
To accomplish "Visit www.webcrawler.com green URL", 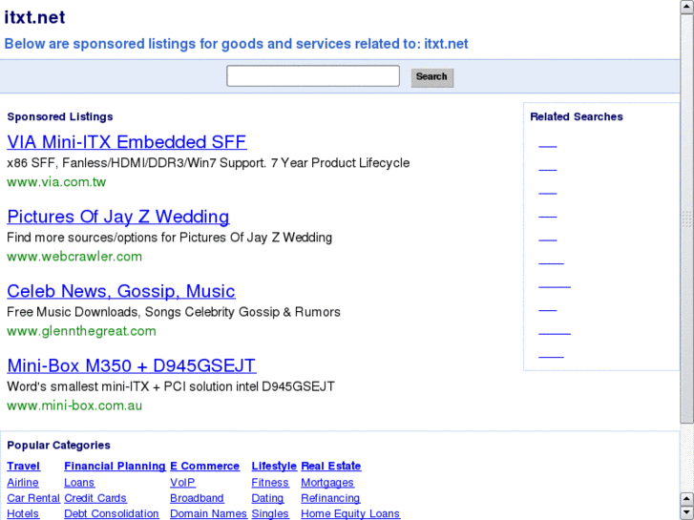I will [74, 257].
